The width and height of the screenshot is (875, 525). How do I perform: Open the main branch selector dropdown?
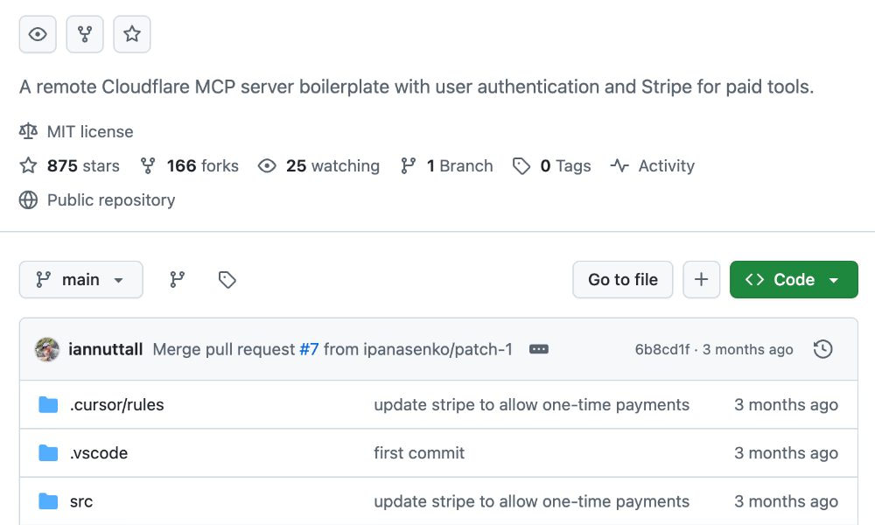[80, 279]
